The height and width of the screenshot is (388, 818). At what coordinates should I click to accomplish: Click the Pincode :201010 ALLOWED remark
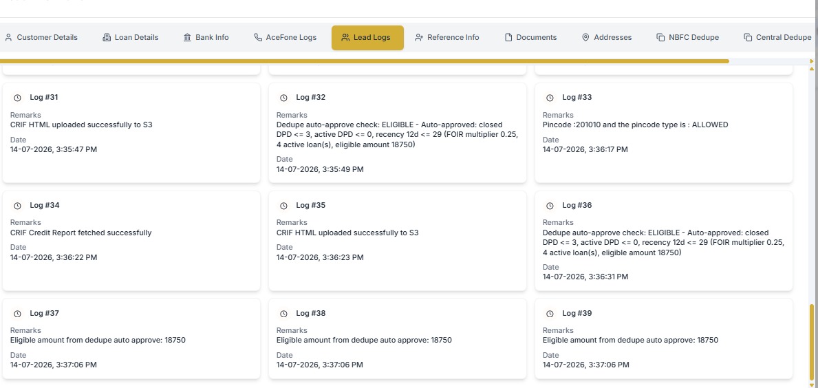coord(636,125)
